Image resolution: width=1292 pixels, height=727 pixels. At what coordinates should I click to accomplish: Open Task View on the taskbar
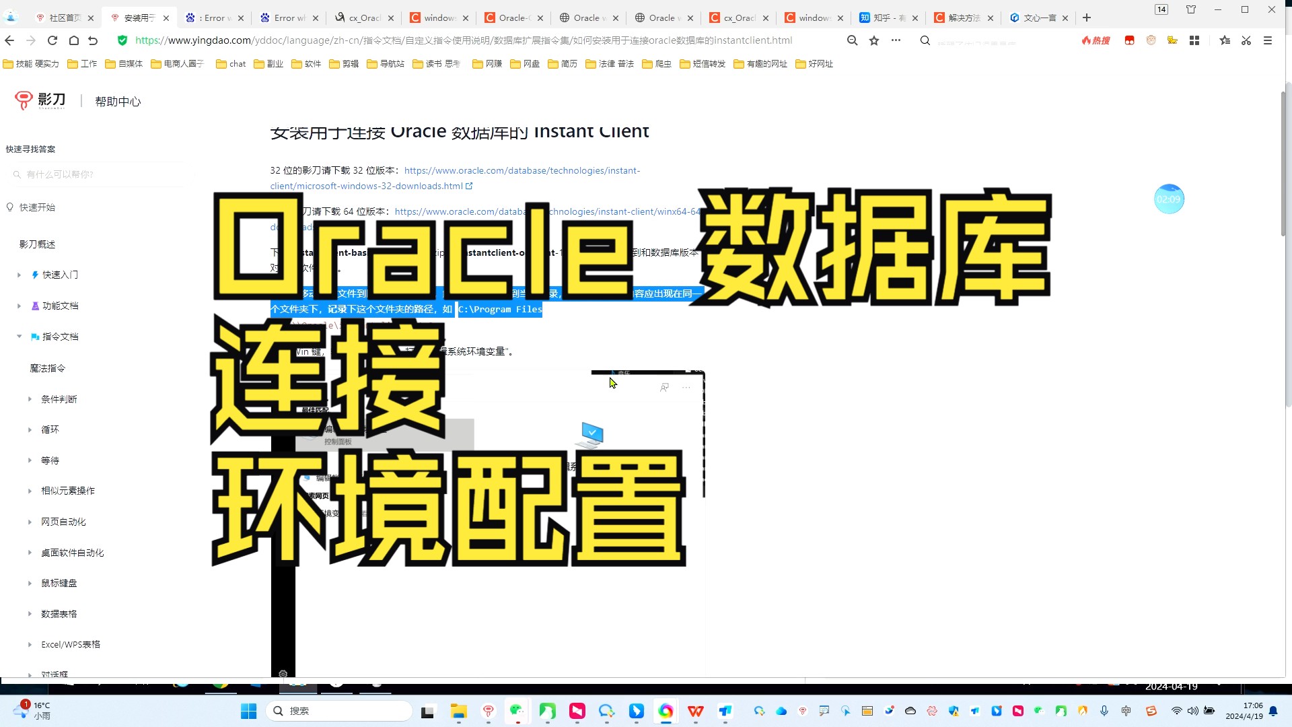tap(428, 711)
